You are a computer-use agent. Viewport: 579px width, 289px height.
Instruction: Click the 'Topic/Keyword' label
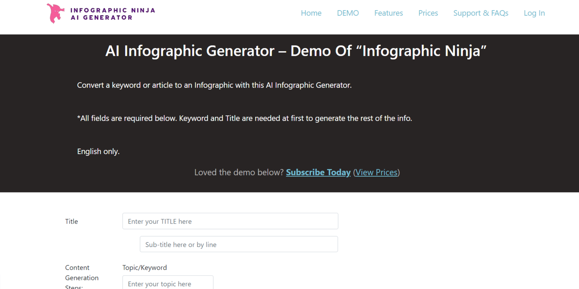tap(144, 268)
